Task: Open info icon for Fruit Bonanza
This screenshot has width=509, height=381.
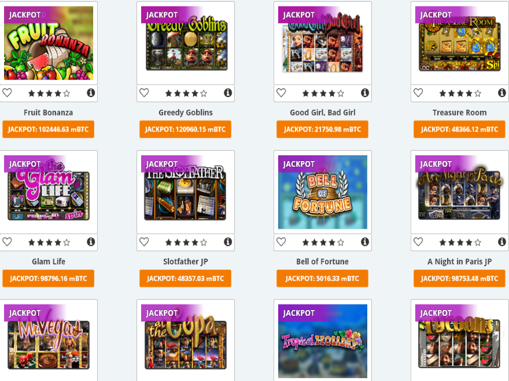Action: coord(91,93)
